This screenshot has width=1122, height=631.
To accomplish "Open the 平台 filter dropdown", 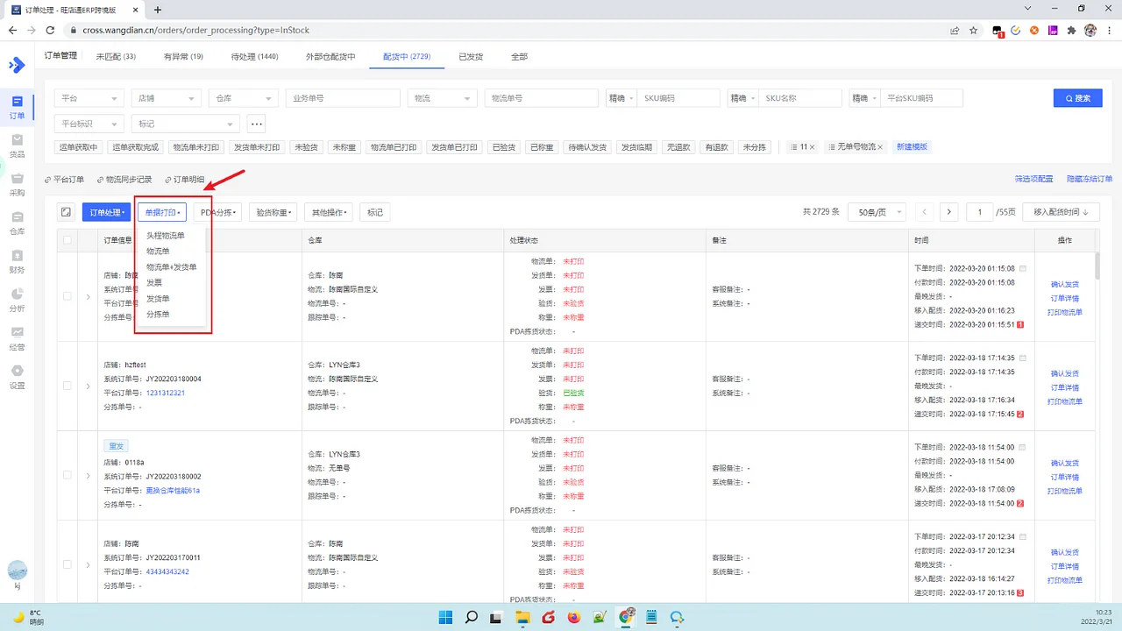I will (x=89, y=97).
